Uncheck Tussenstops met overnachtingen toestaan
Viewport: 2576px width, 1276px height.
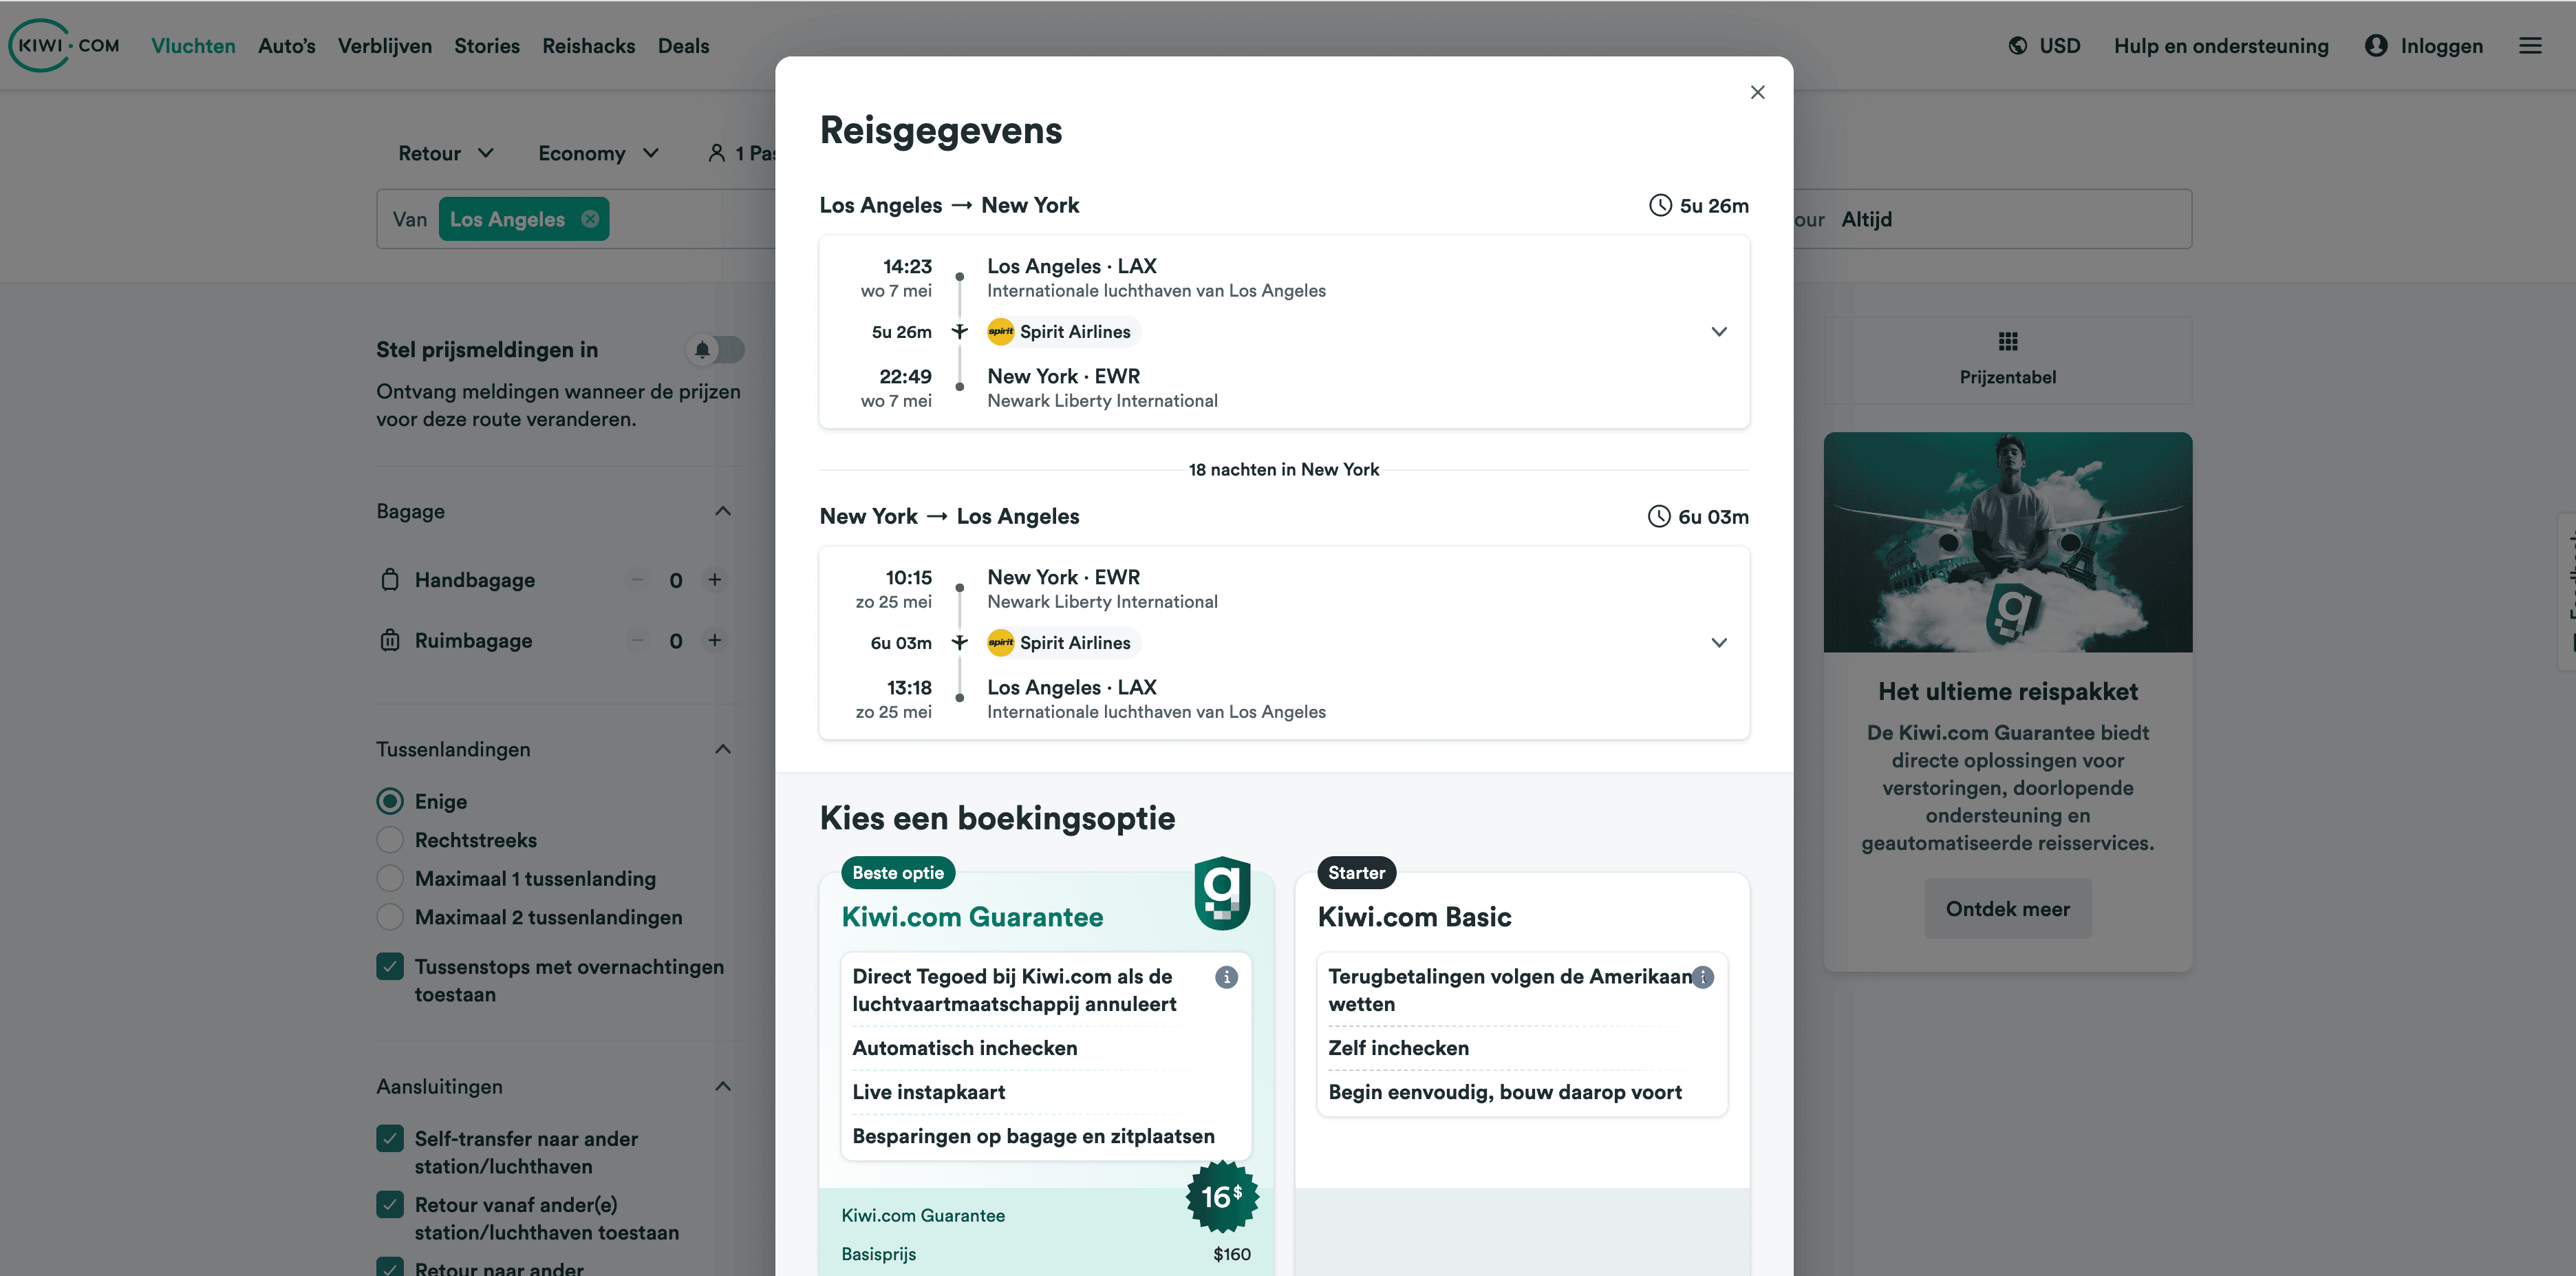390,967
